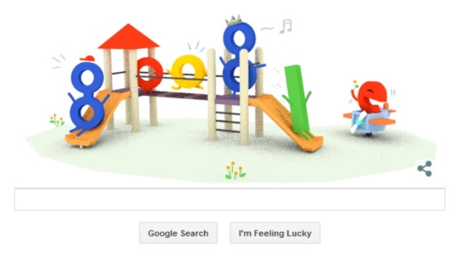
Task: Click the red roof of playground tower
Action: (x=129, y=37)
